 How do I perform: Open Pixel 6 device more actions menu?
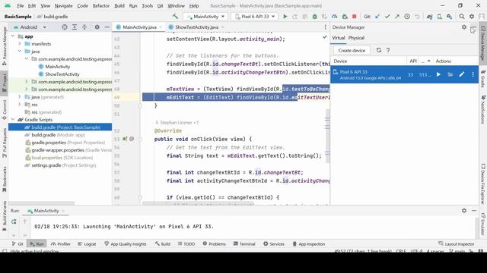[473, 74]
